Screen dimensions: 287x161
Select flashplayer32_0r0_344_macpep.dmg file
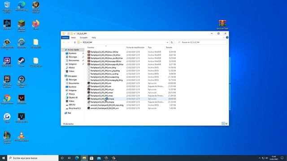point(104,77)
